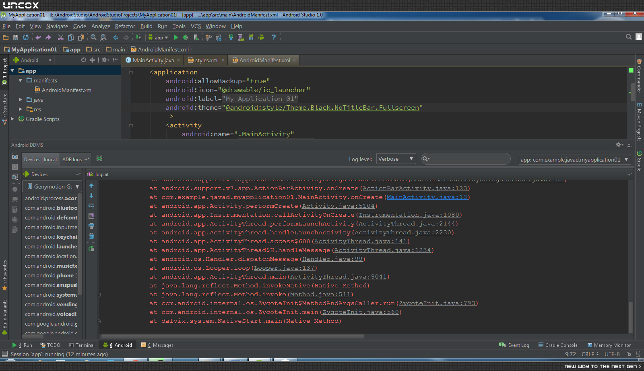This screenshot has height=371, width=644.
Task: Click the Redo arrow icon
Action: coord(48,37)
